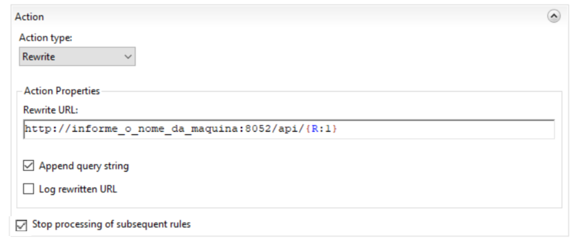
Task: Click the 'Append query string' label text
Action: (84, 166)
